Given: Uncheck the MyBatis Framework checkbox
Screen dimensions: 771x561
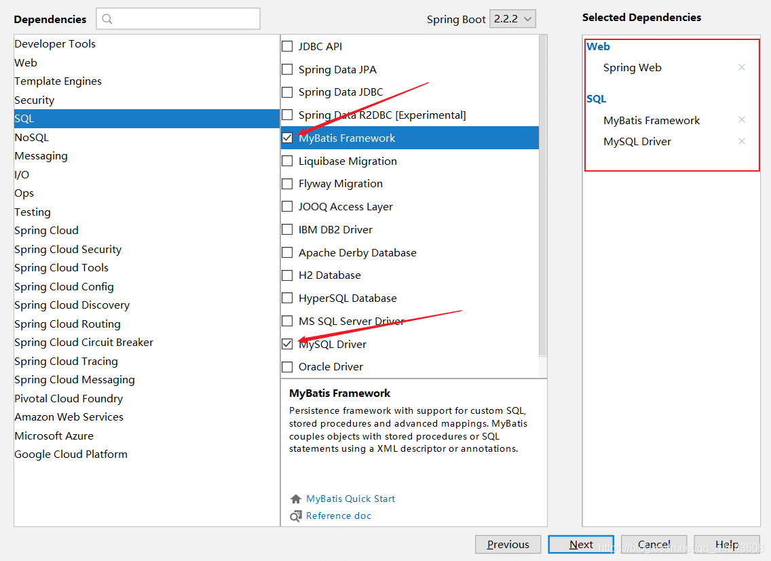Looking at the screenshot, I should click(287, 138).
